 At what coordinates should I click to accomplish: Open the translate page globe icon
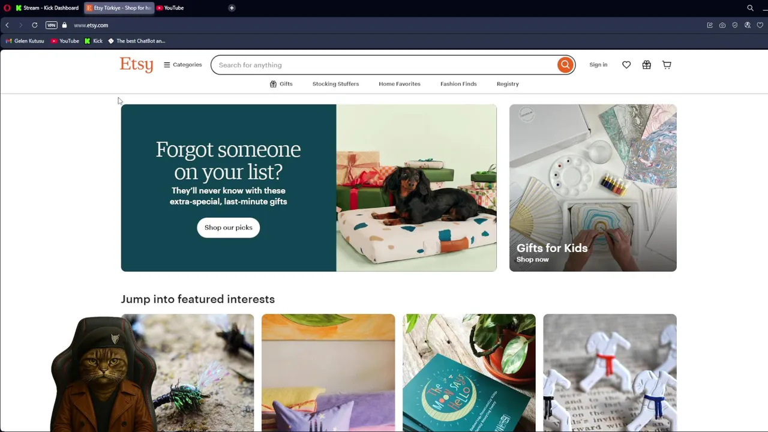click(748, 25)
